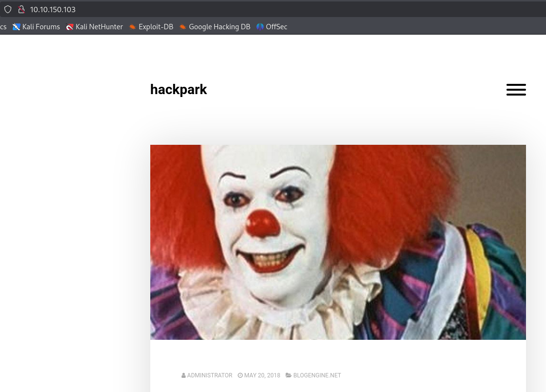The image size is (546, 392).
Task: Open the Google Hacking DB bookmark
Action: [219, 27]
